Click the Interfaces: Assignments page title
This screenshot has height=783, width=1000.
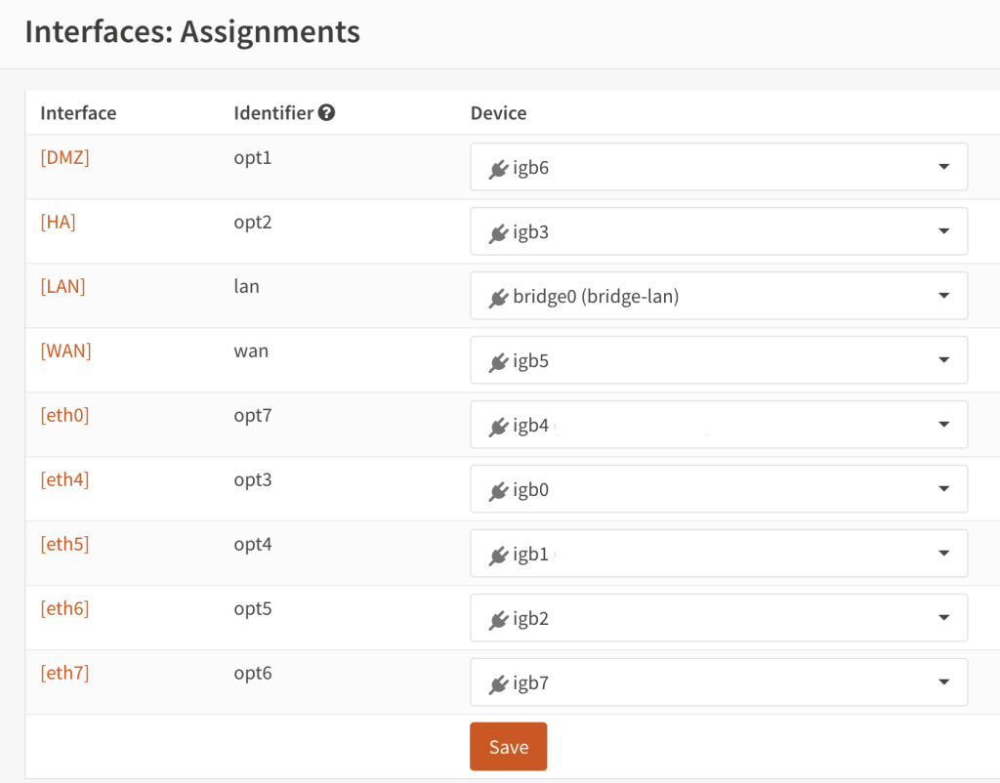[192, 32]
